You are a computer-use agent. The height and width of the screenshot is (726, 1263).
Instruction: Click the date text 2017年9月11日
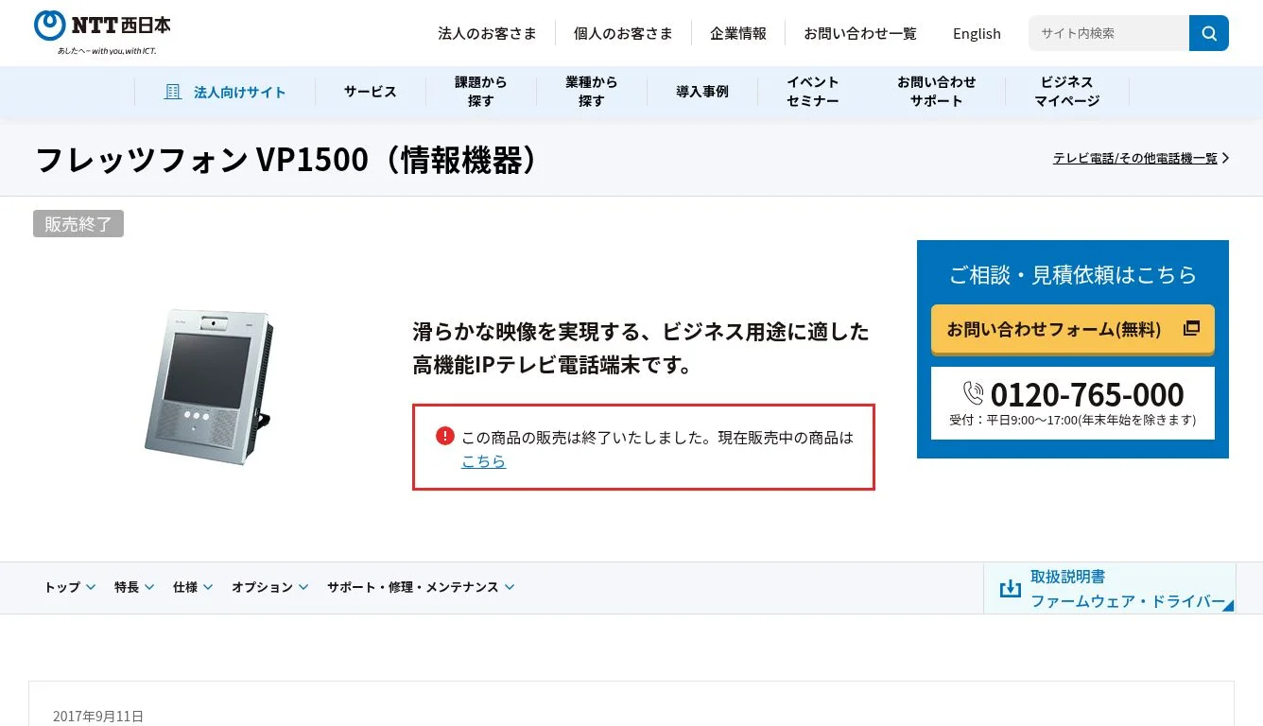(98, 717)
